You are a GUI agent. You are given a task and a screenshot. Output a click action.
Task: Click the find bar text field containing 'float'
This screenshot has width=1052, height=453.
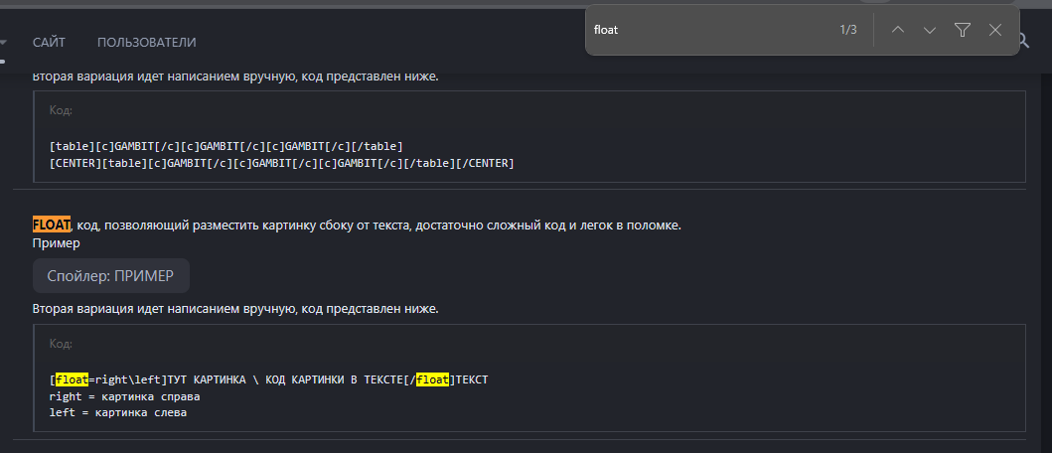coord(705,30)
